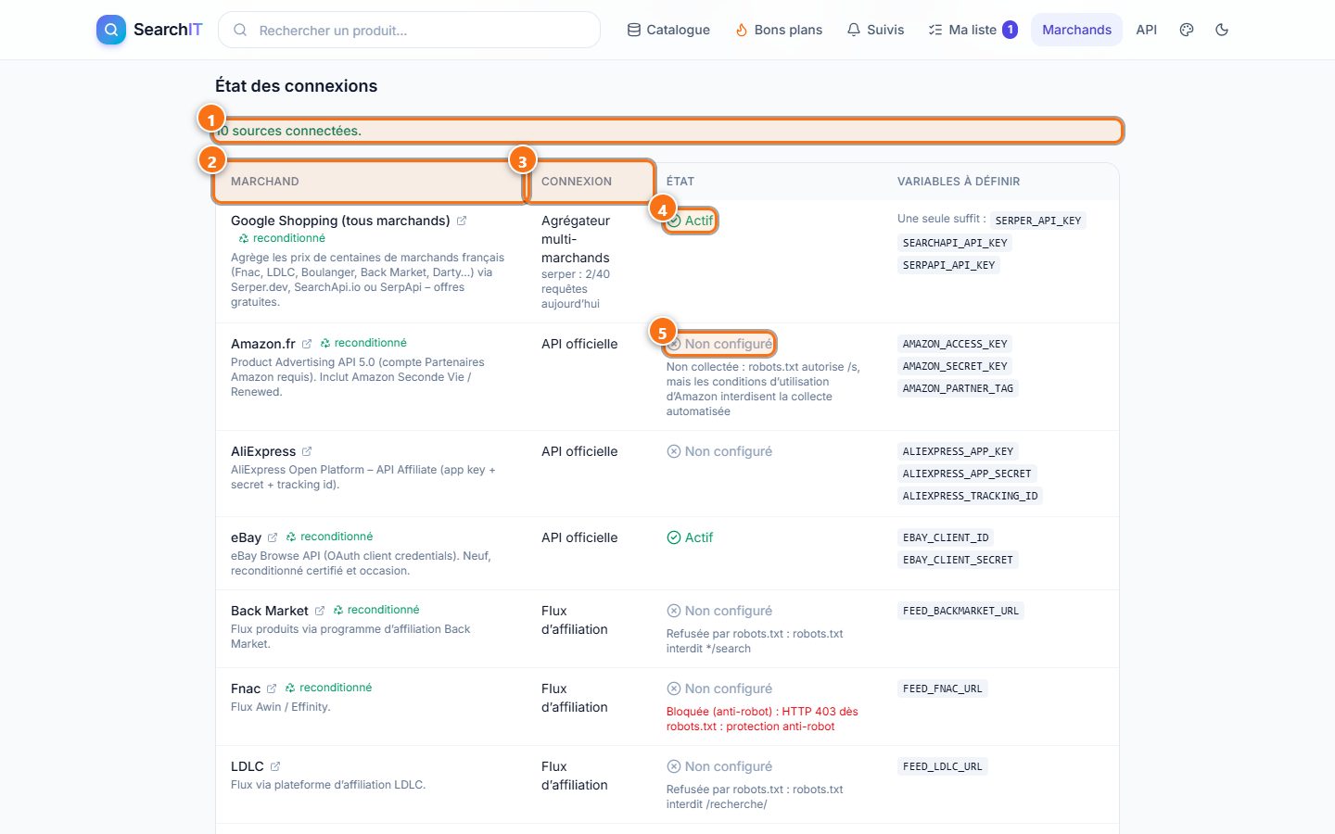Open LDLC external link icon
This screenshot has width=1335, height=834.
[x=275, y=766]
